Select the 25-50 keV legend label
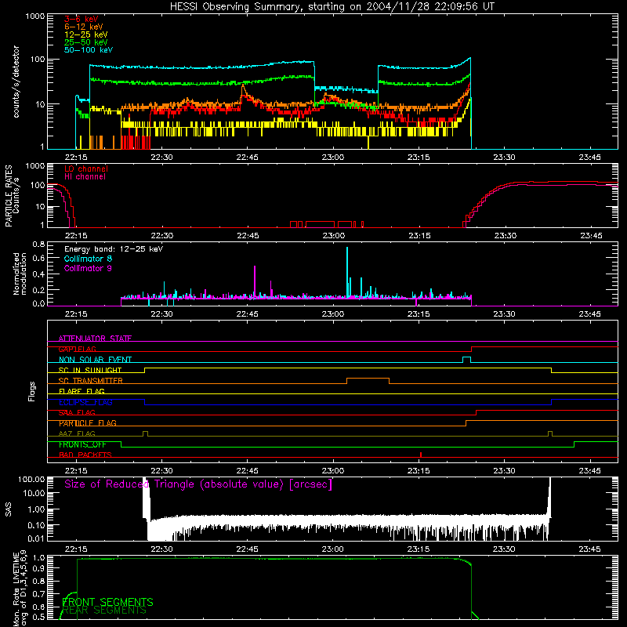The height and width of the screenshot is (627, 627). click(86, 42)
